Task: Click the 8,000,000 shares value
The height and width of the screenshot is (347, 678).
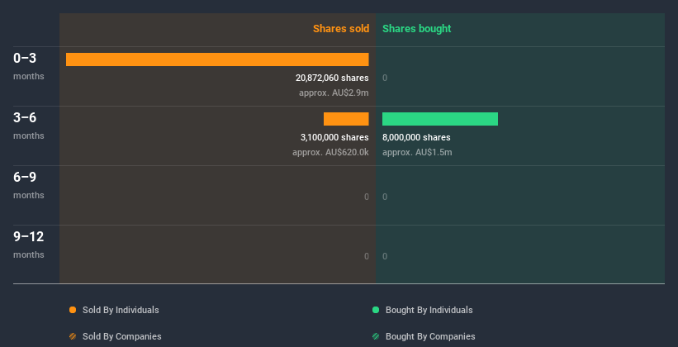Action: pos(416,137)
